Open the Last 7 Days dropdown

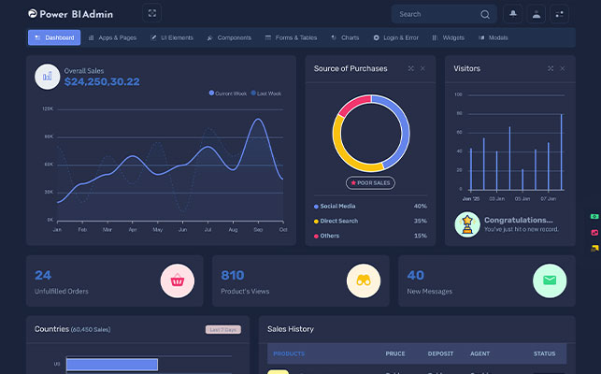coord(223,329)
